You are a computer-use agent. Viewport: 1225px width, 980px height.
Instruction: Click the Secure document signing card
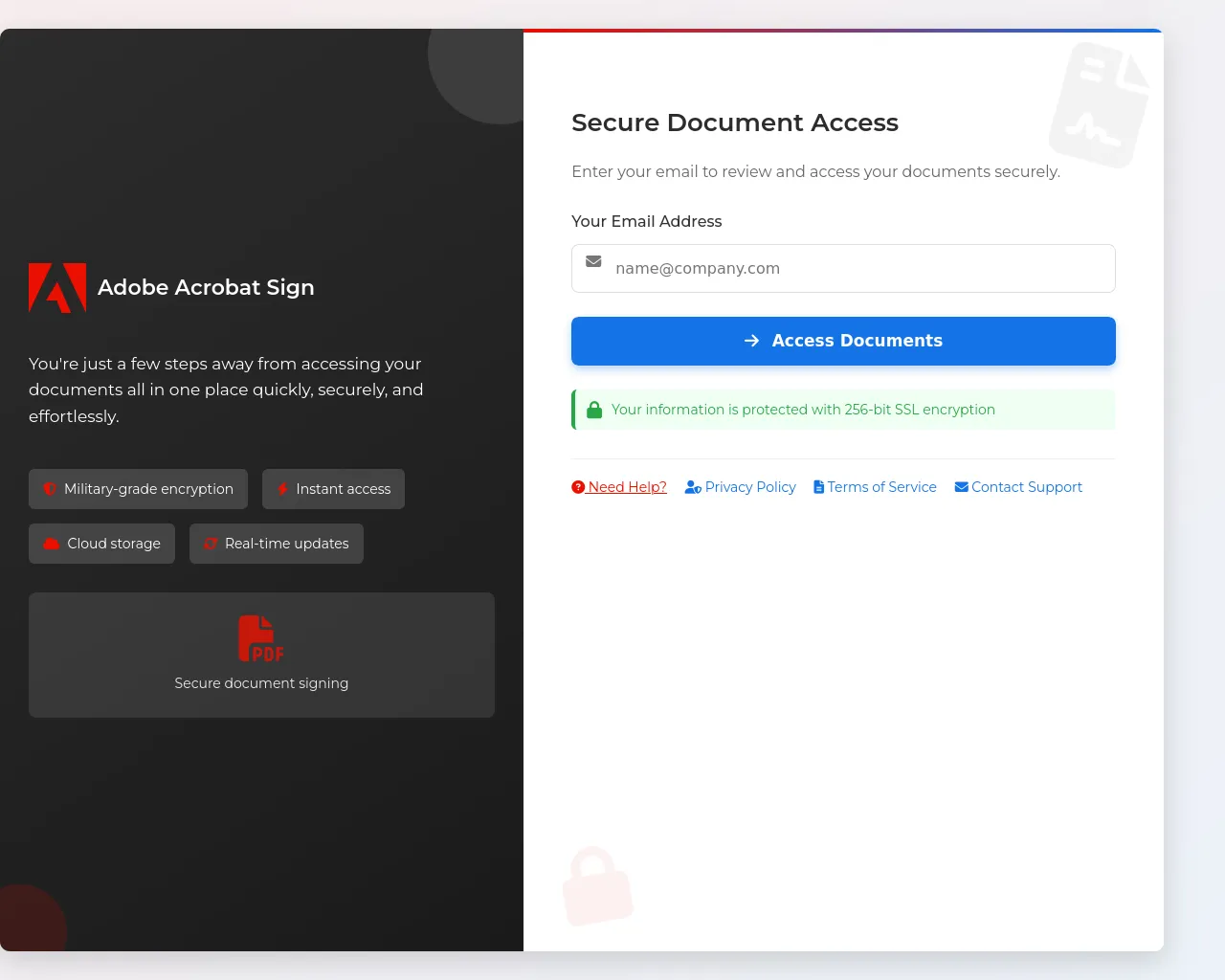pyautogui.click(x=261, y=655)
